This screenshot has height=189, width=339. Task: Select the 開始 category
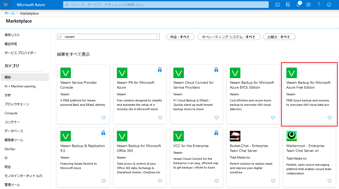[25, 77]
